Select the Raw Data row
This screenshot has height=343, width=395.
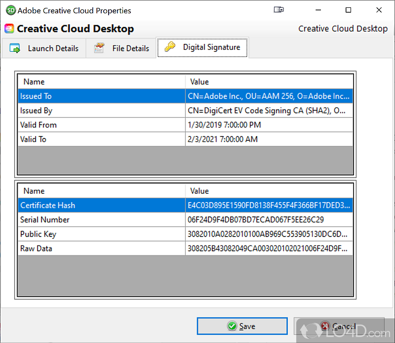(x=186, y=248)
